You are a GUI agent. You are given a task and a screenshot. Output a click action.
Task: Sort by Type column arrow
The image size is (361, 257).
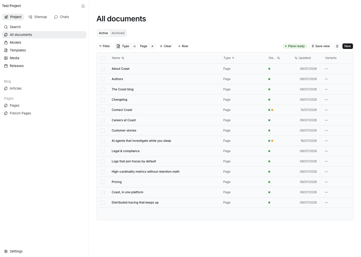coord(233,58)
